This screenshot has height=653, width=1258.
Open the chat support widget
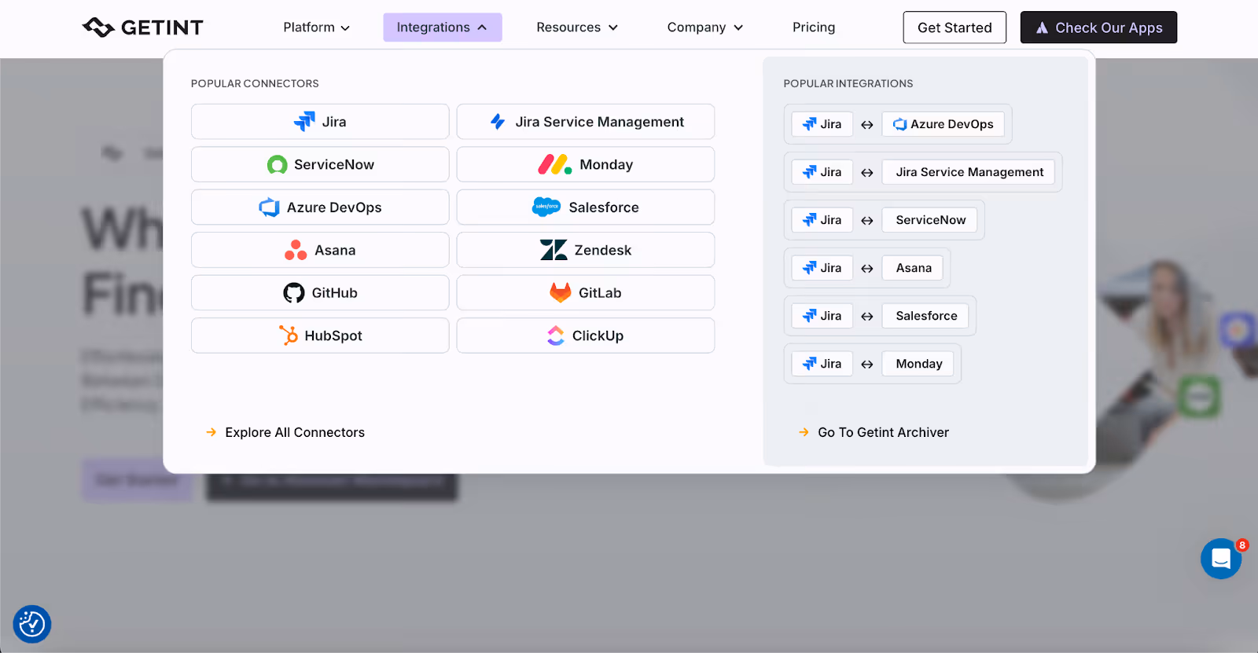1221,559
